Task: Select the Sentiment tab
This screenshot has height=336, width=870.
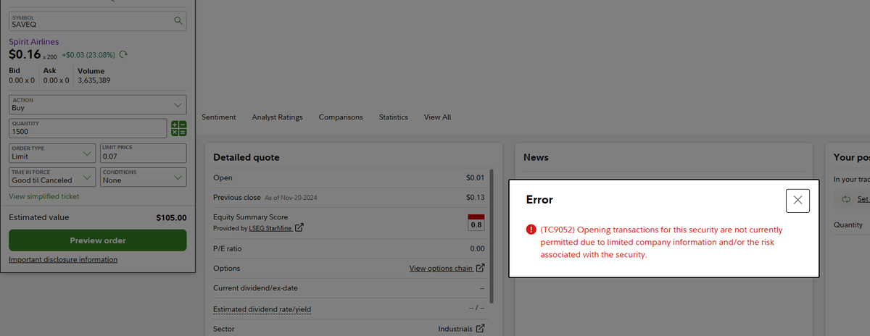Action: click(x=218, y=117)
